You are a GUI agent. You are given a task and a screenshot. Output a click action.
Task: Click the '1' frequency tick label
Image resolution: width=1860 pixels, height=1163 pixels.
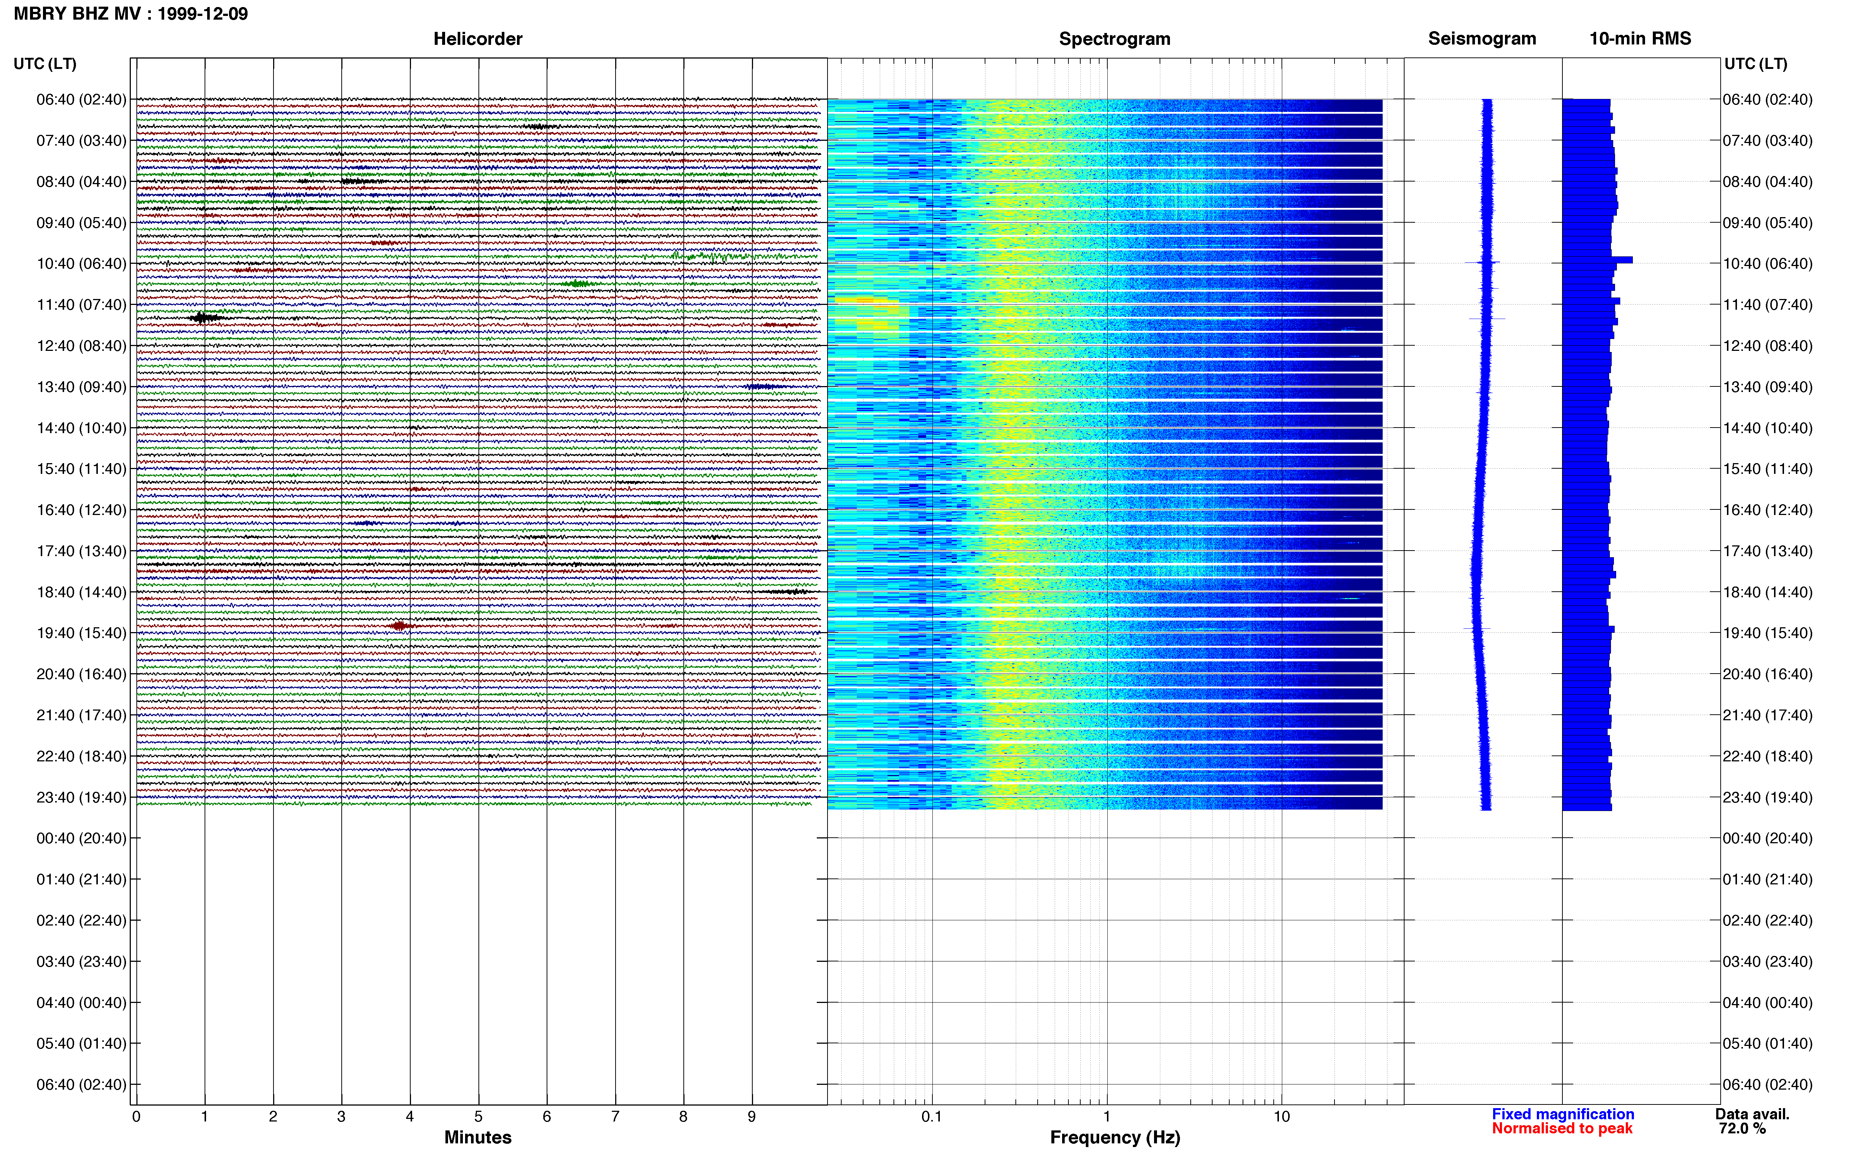[1107, 1117]
